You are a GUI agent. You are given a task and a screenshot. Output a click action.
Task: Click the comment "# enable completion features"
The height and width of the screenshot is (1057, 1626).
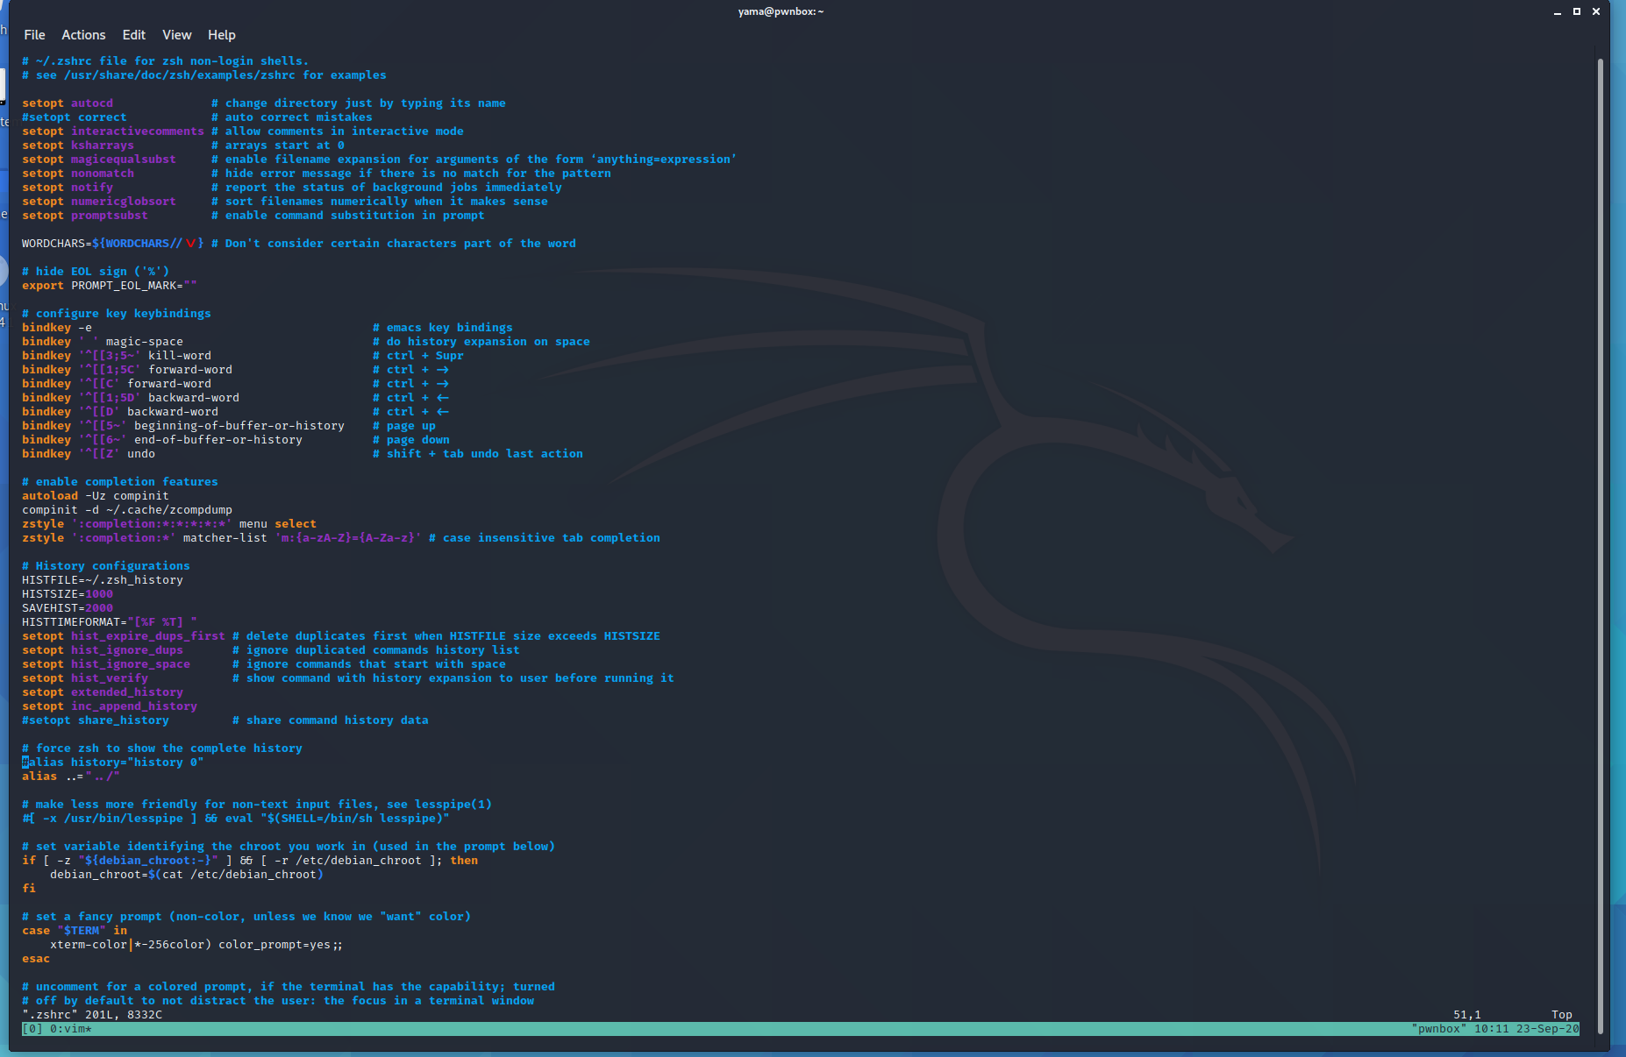click(x=120, y=482)
